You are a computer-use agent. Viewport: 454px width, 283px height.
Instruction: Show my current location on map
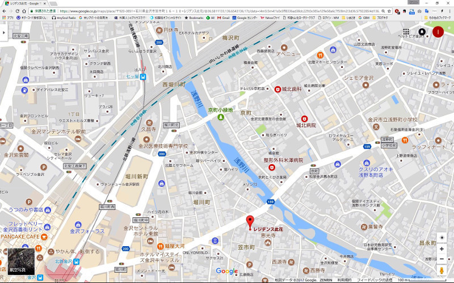442,238
